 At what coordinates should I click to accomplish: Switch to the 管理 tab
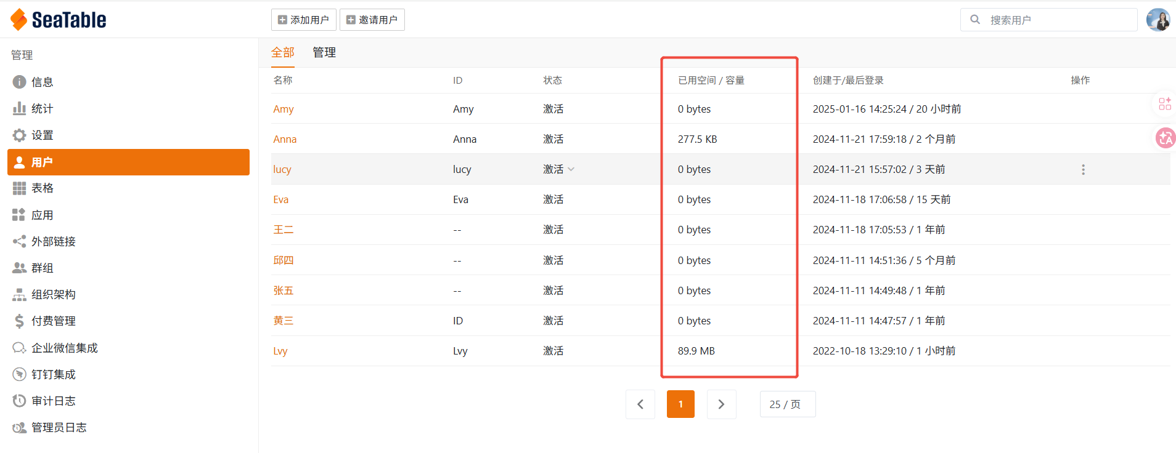[x=324, y=52]
